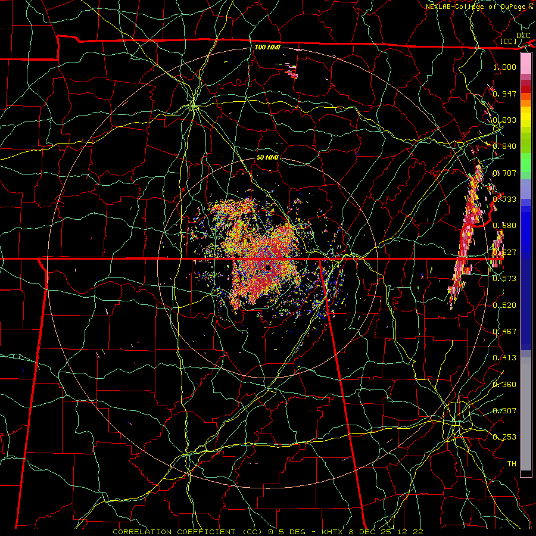This screenshot has width=536, height=536.
Task: Click the 0.787 scale value
Action: (504, 173)
